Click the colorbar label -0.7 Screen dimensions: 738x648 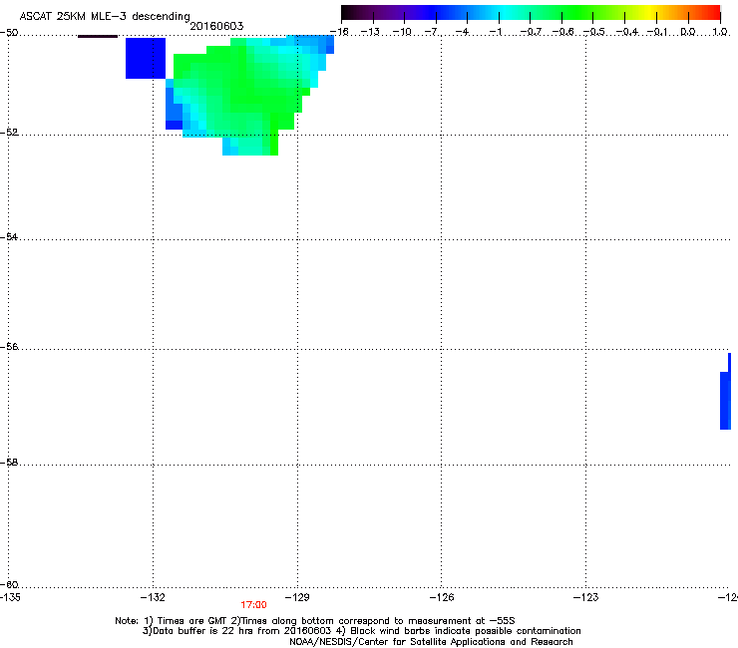click(531, 32)
